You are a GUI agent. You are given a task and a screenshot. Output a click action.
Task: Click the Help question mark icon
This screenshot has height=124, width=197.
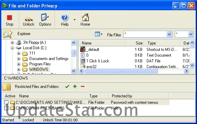(65, 18)
